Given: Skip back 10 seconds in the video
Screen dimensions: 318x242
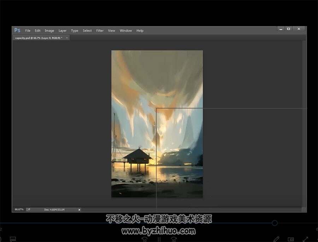Looking at the screenshot, I should [145, 240].
